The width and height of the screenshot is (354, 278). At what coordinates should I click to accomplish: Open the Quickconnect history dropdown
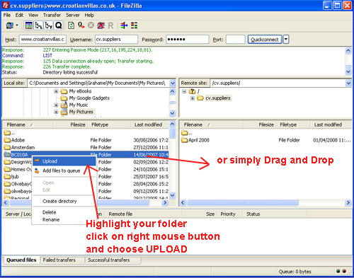pos(286,40)
